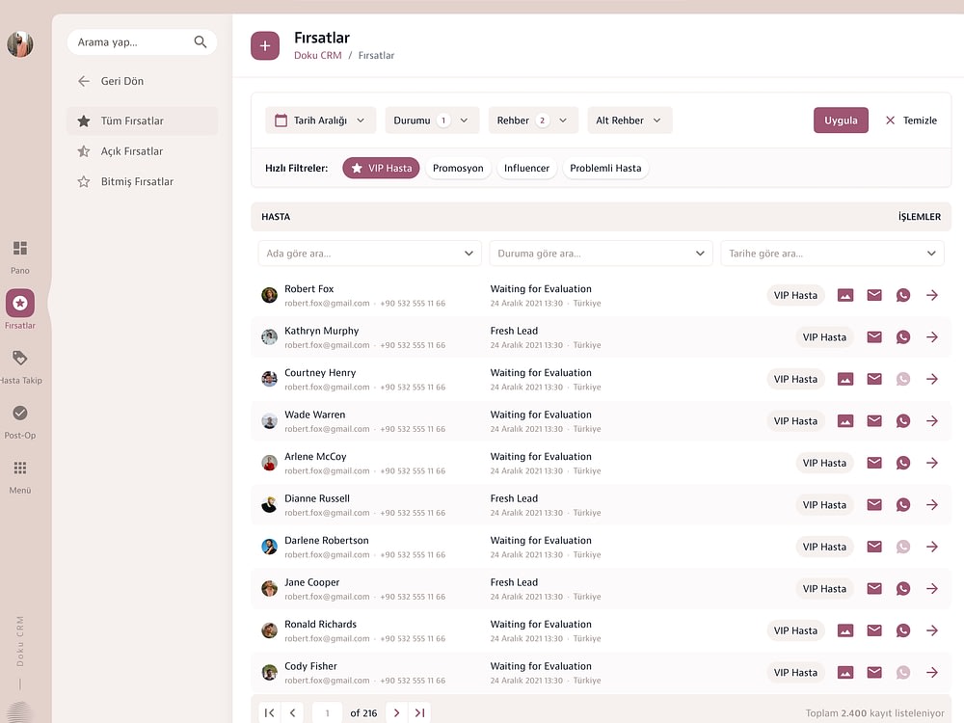Email Darlene Robertson
The height and width of the screenshot is (723, 964).
(x=874, y=547)
